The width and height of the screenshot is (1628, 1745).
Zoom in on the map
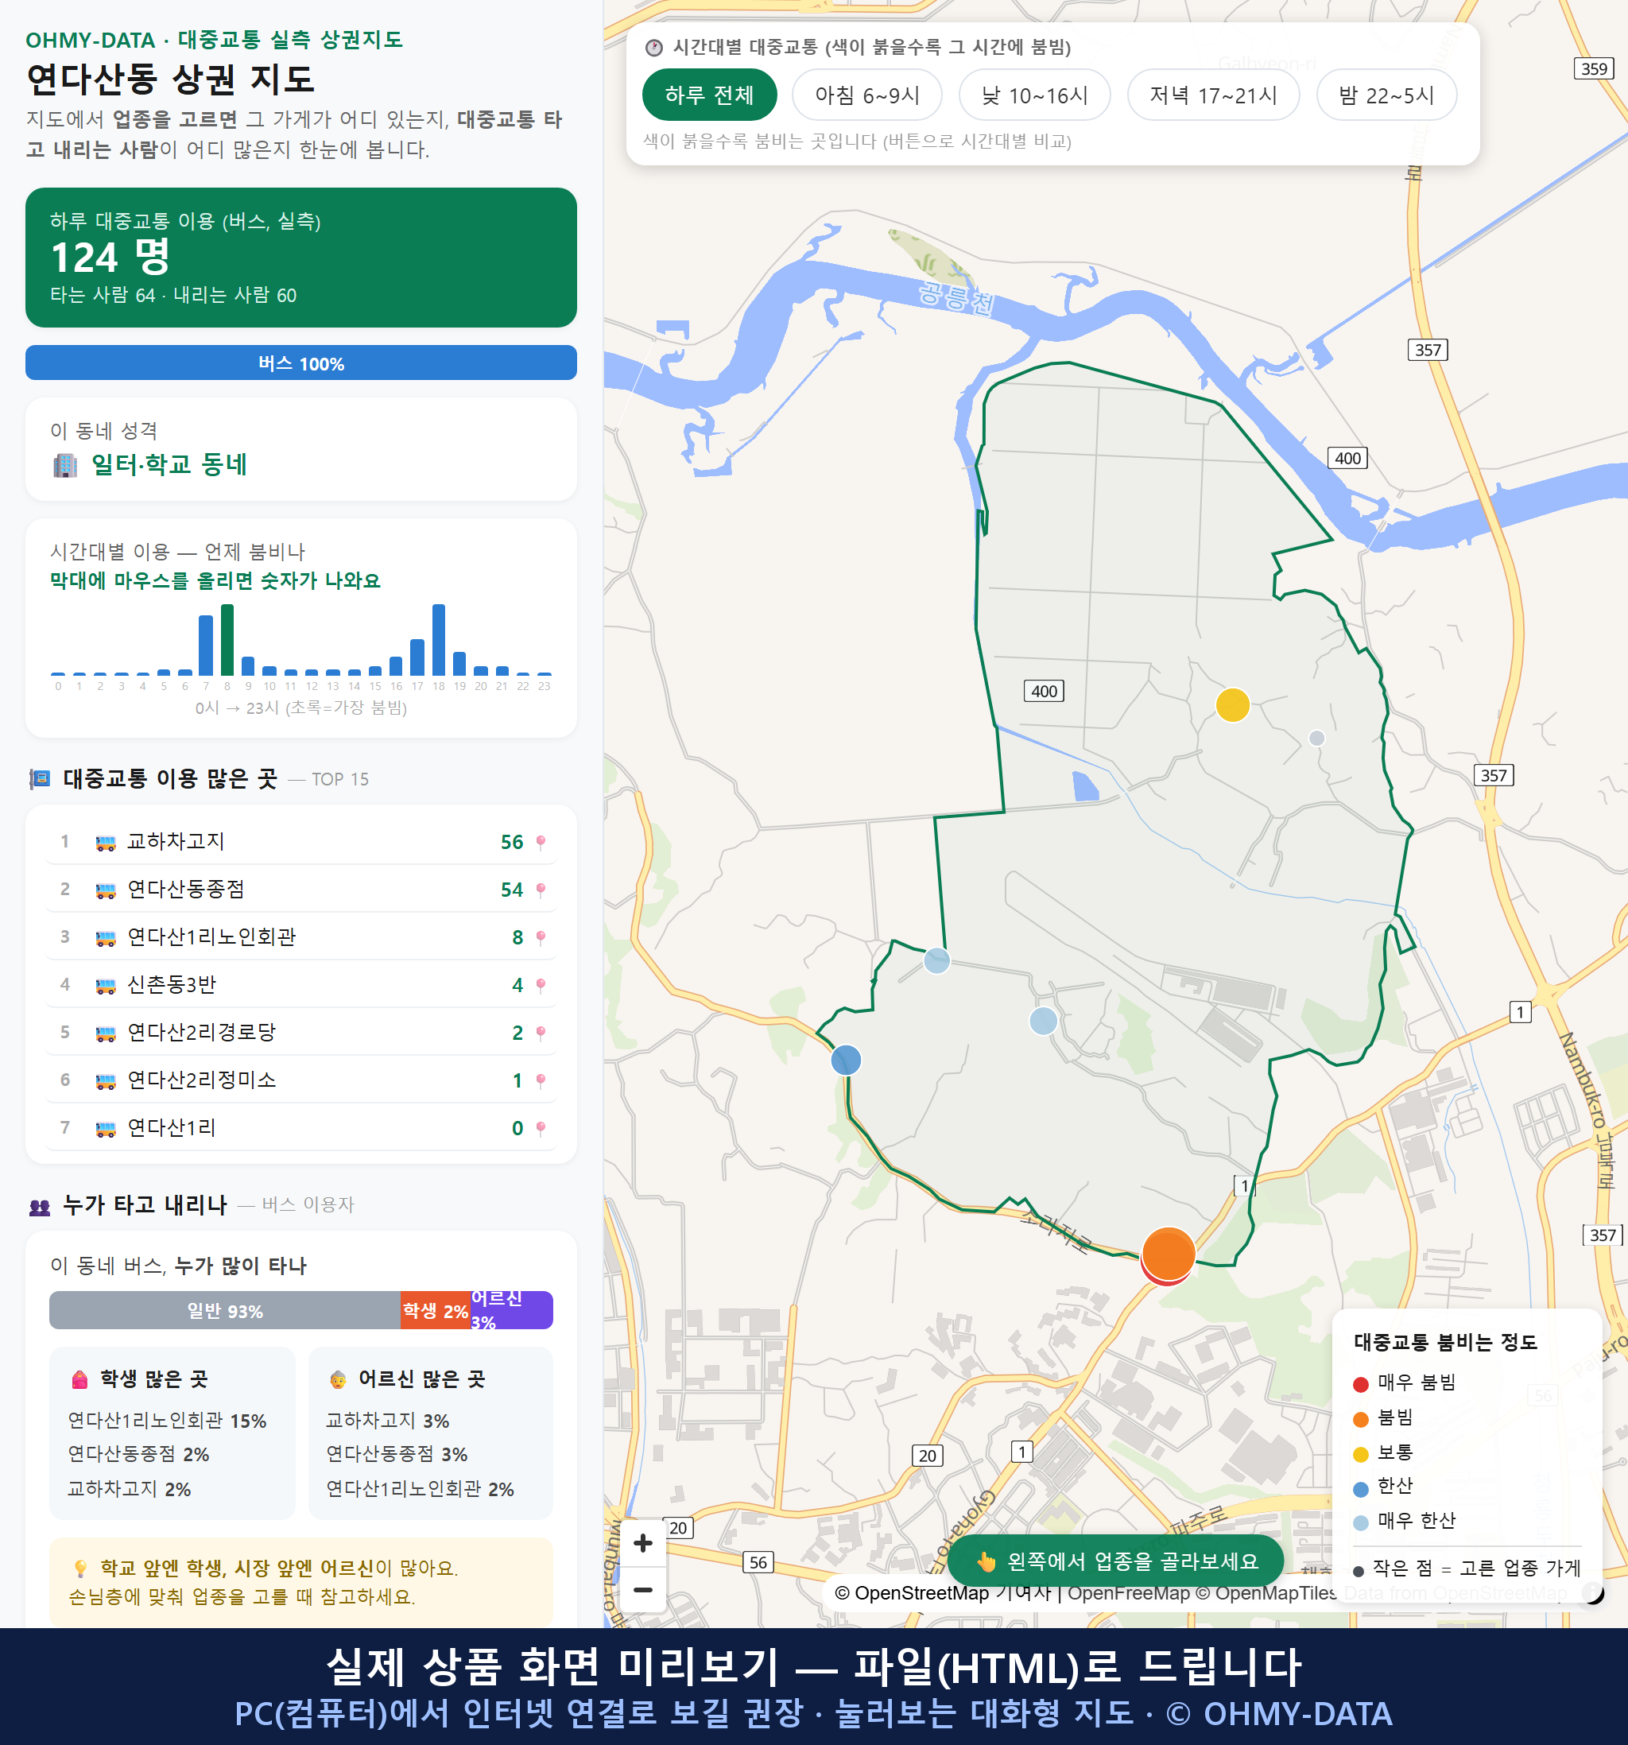point(642,1543)
